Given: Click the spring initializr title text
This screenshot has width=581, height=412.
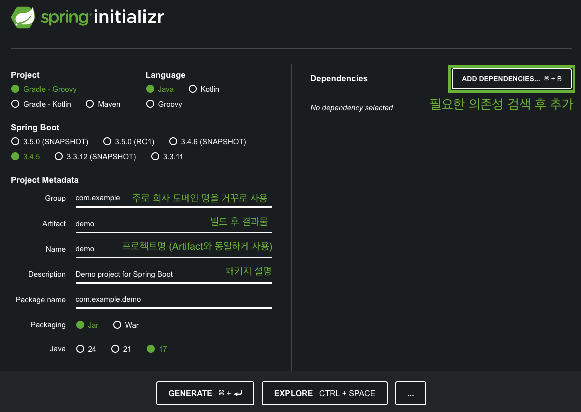Looking at the screenshot, I should [102, 17].
